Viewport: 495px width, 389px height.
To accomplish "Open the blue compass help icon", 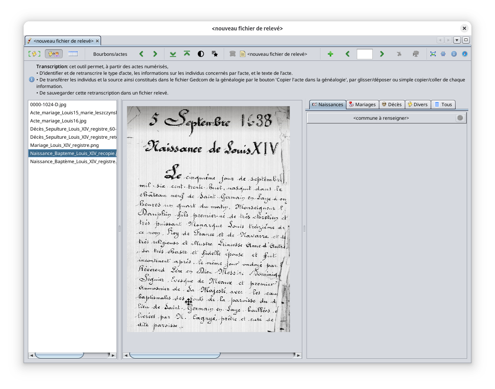I will pyautogui.click(x=465, y=54).
